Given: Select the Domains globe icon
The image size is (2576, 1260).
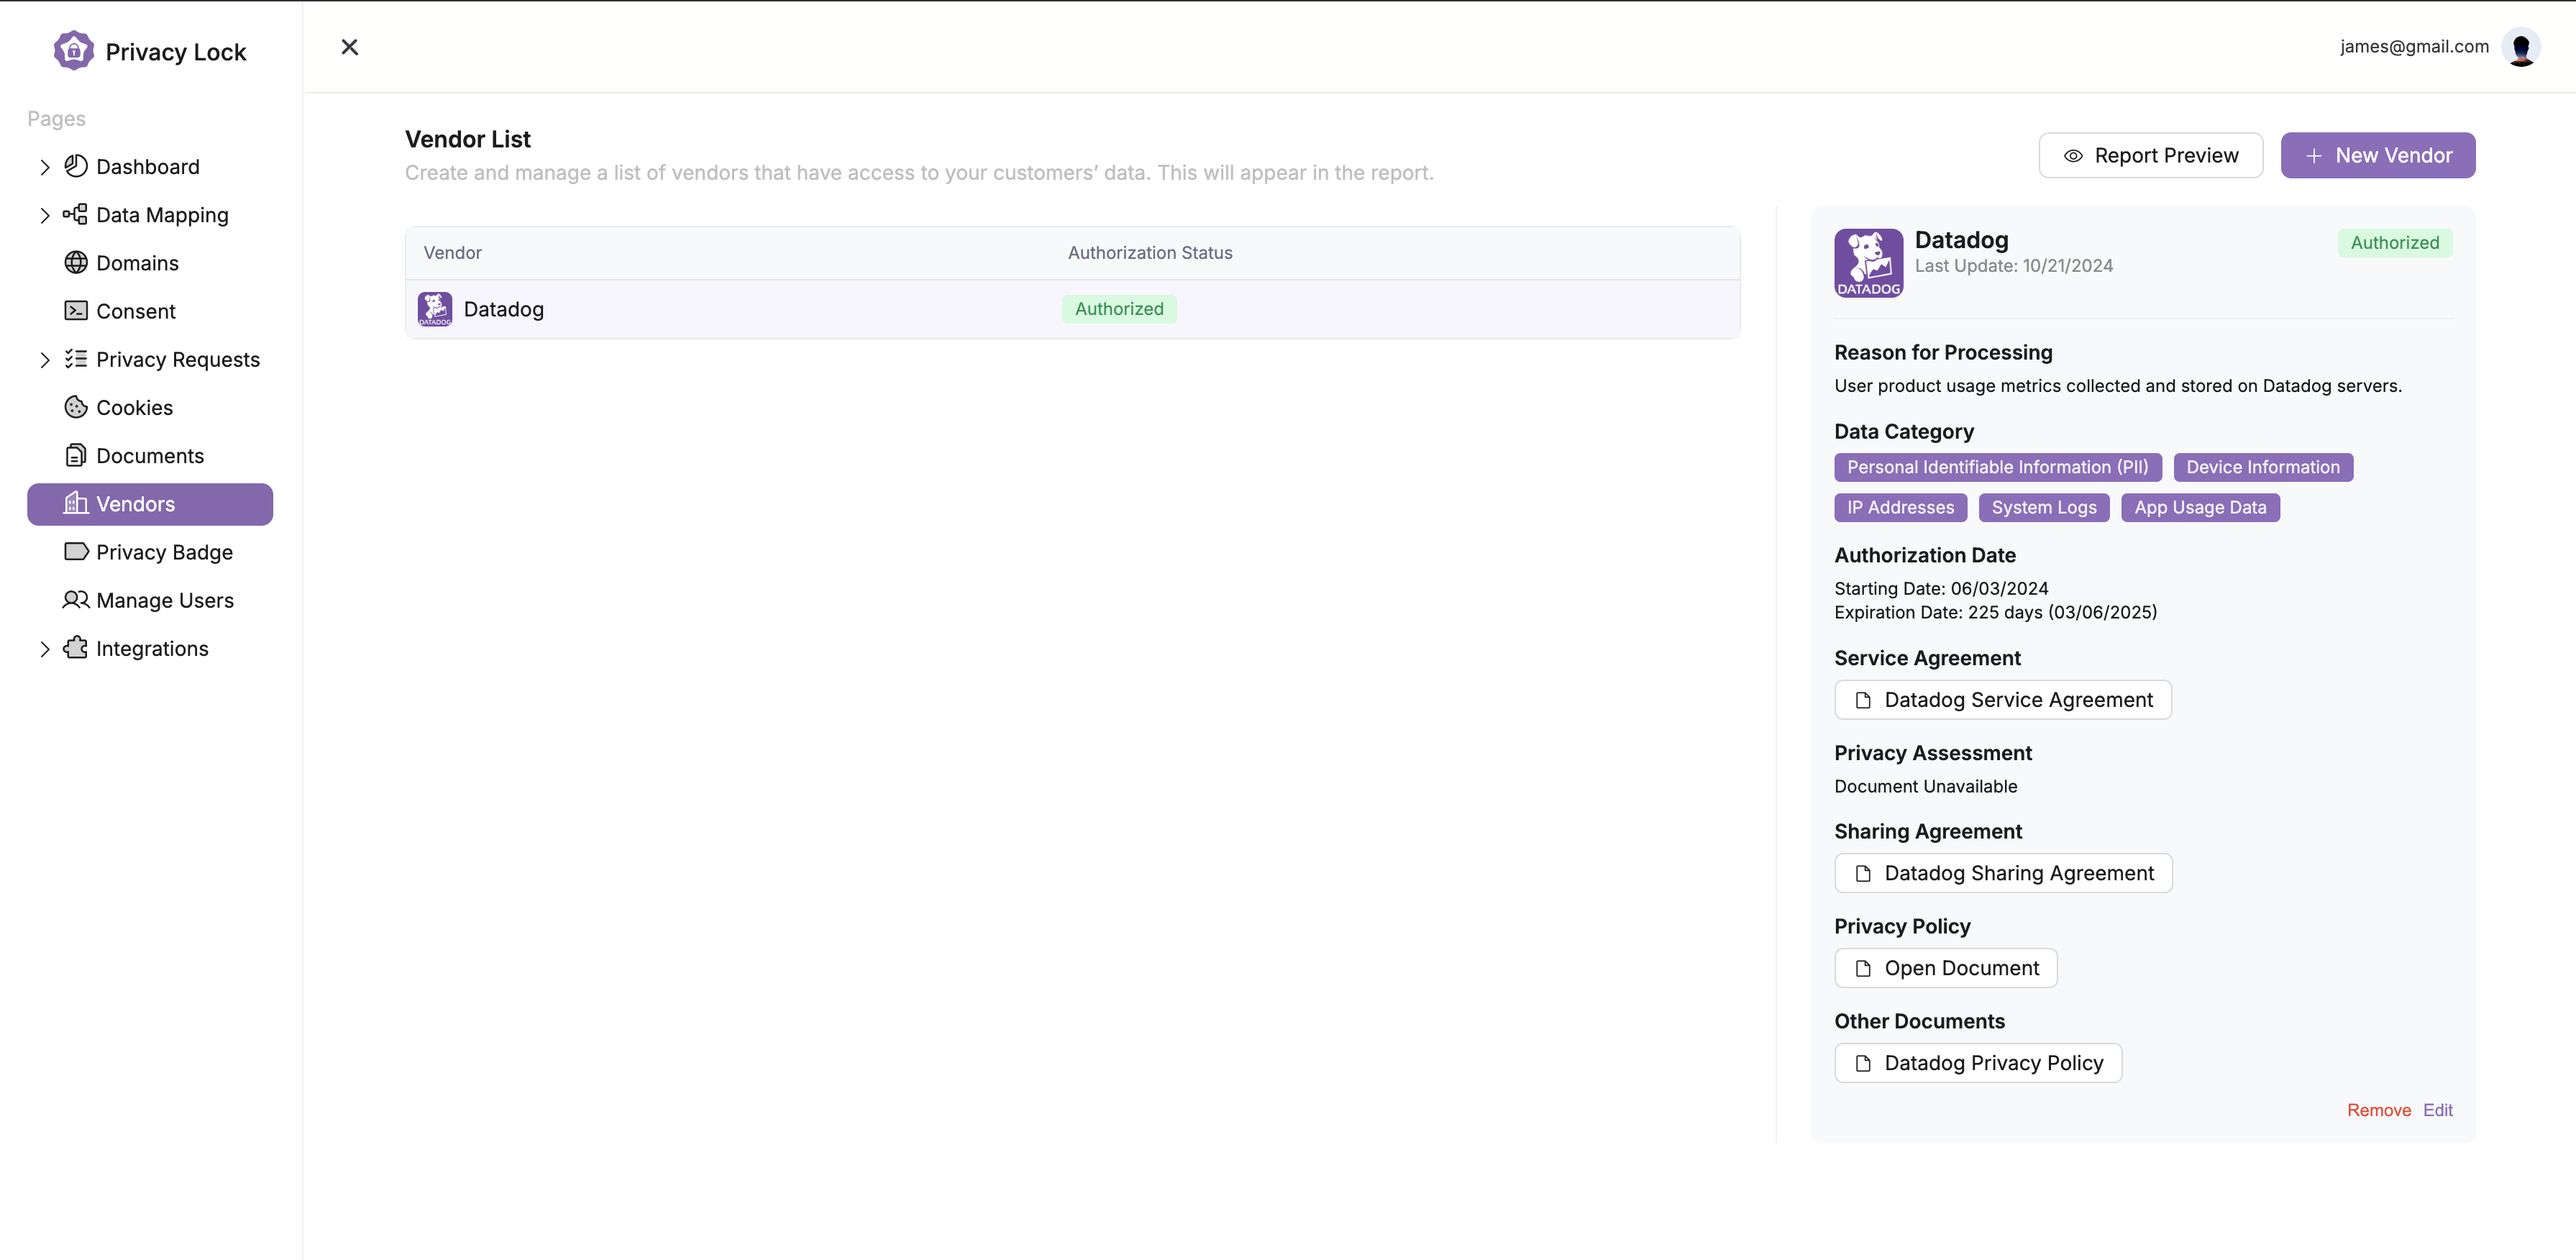Looking at the screenshot, I should pos(76,262).
